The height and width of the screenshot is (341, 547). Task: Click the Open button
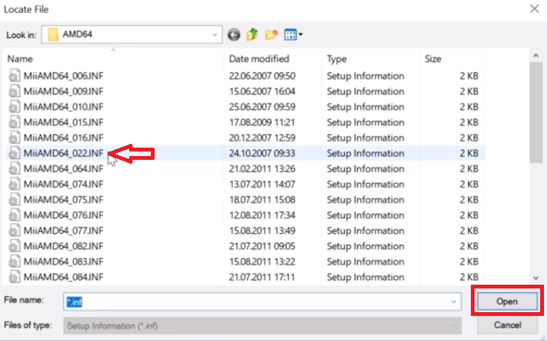(x=507, y=301)
